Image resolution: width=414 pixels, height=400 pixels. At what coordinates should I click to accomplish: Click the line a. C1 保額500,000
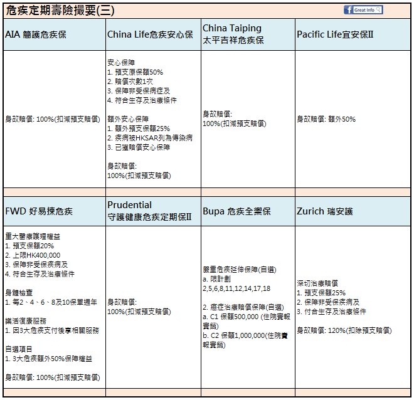(x=231, y=317)
